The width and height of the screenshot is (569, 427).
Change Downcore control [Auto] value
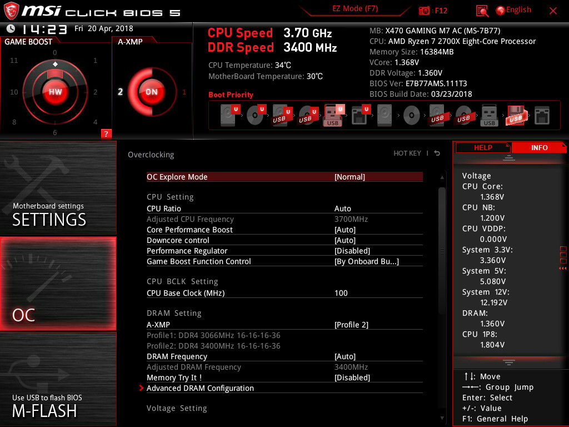pyautogui.click(x=284, y=240)
